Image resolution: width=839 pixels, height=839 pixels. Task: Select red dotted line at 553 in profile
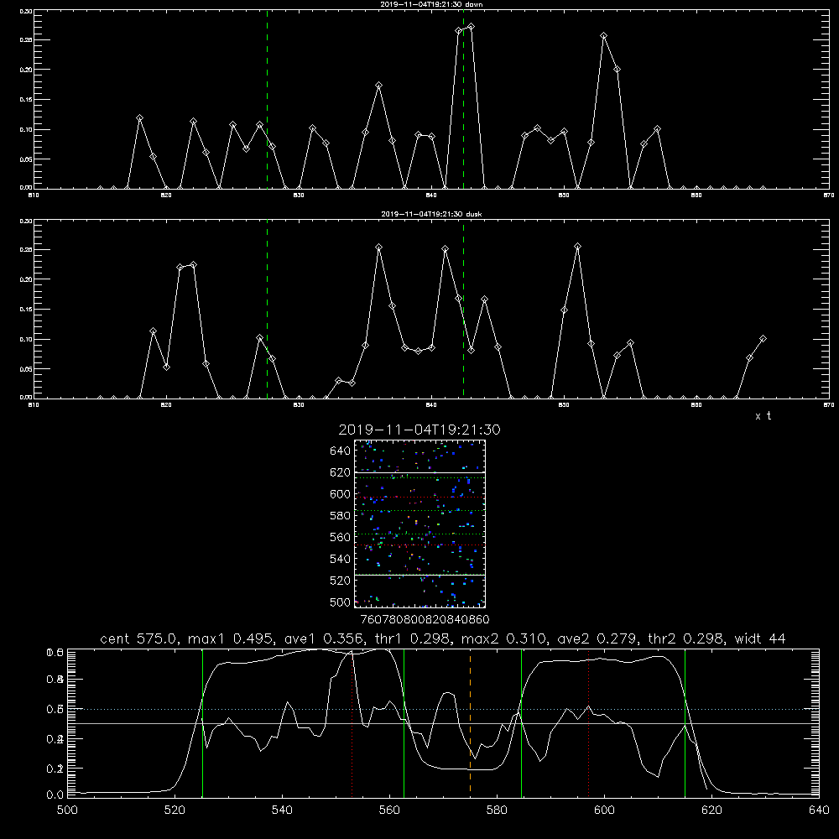click(352, 722)
